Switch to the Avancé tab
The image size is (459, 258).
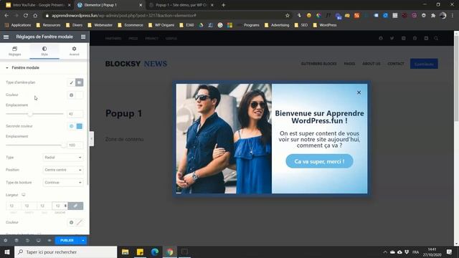[74, 51]
